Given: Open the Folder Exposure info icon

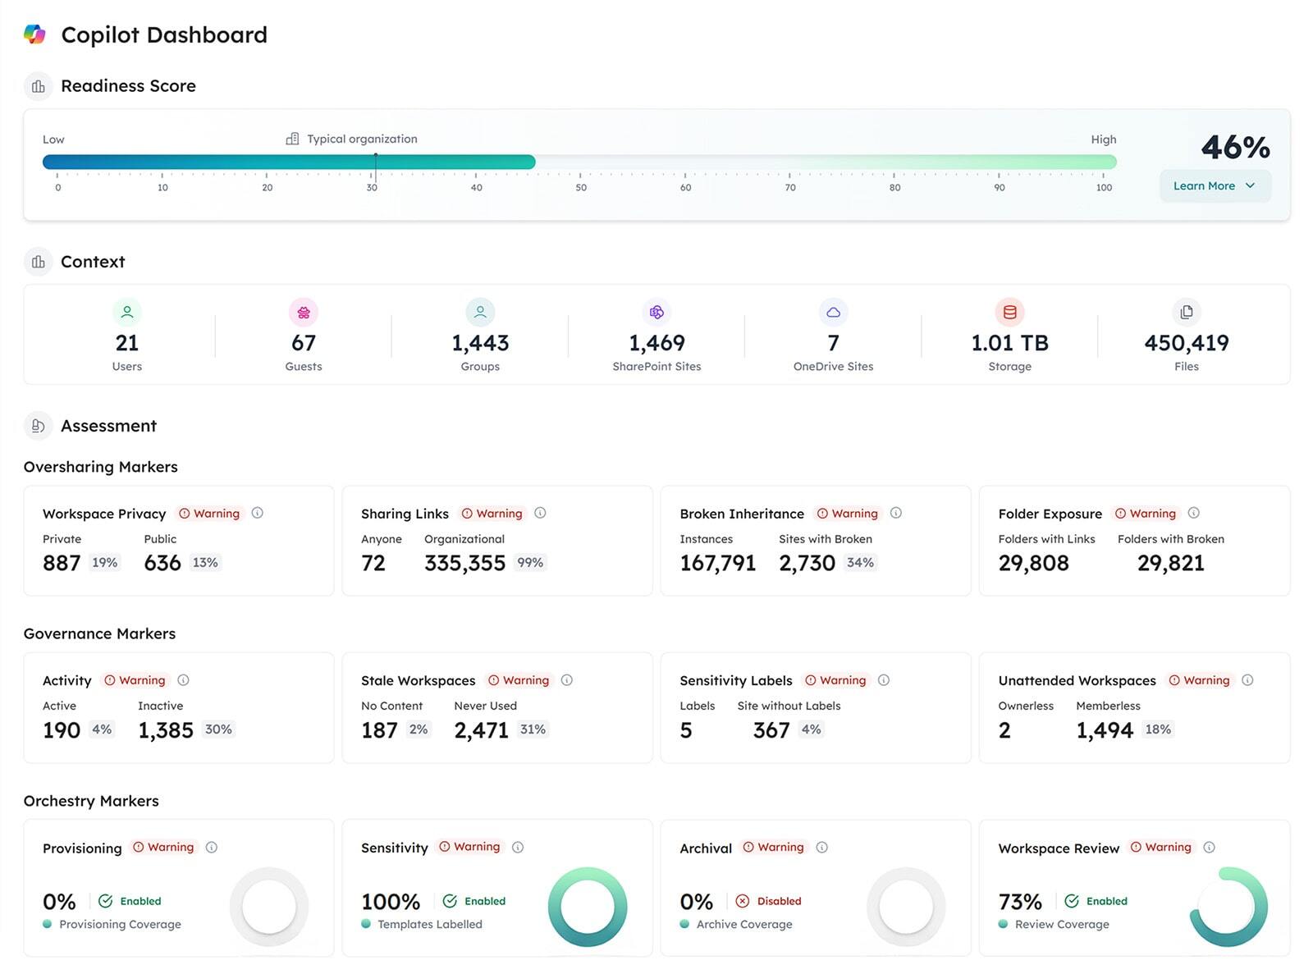Looking at the screenshot, I should (1192, 513).
